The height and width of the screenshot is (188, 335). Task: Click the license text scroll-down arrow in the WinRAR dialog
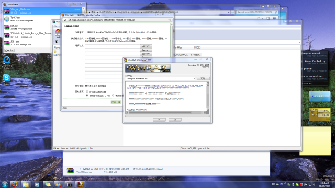[208, 110]
